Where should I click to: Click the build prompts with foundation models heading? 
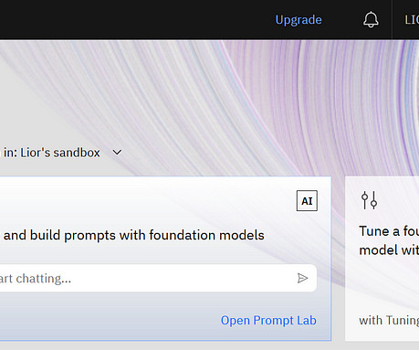click(134, 235)
